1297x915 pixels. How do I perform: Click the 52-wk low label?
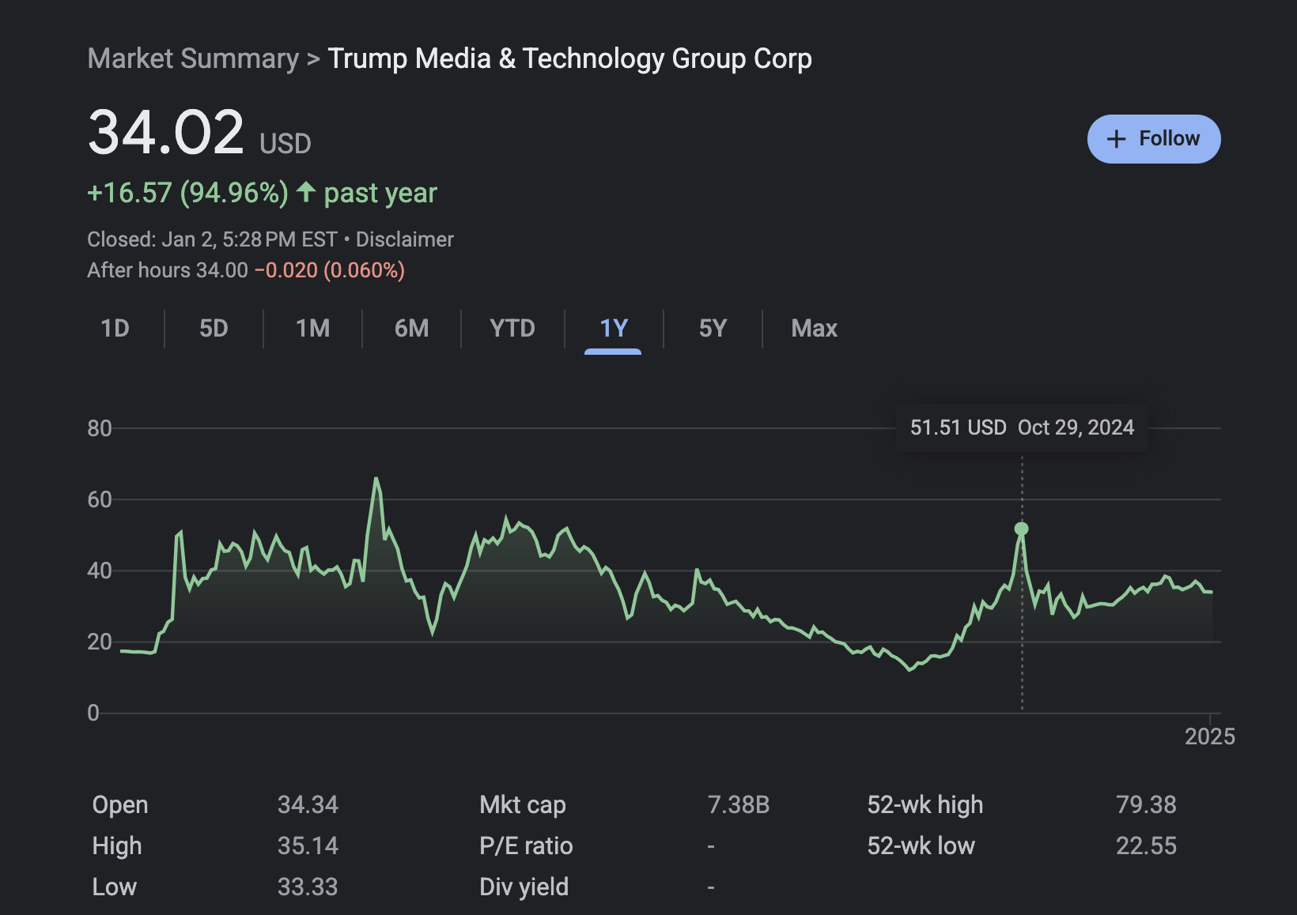pyautogui.click(x=921, y=845)
